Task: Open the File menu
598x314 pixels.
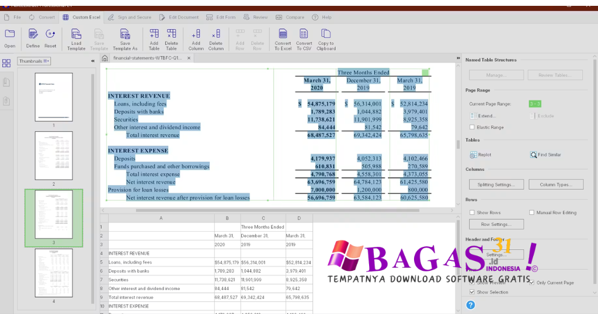Action: (13, 17)
